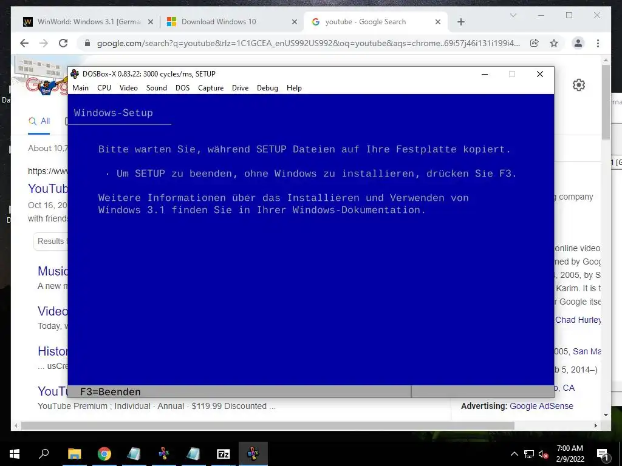Show hidden system tray icons
Image resolution: width=622 pixels, height=466 pixels.
[x=514, y=454]
